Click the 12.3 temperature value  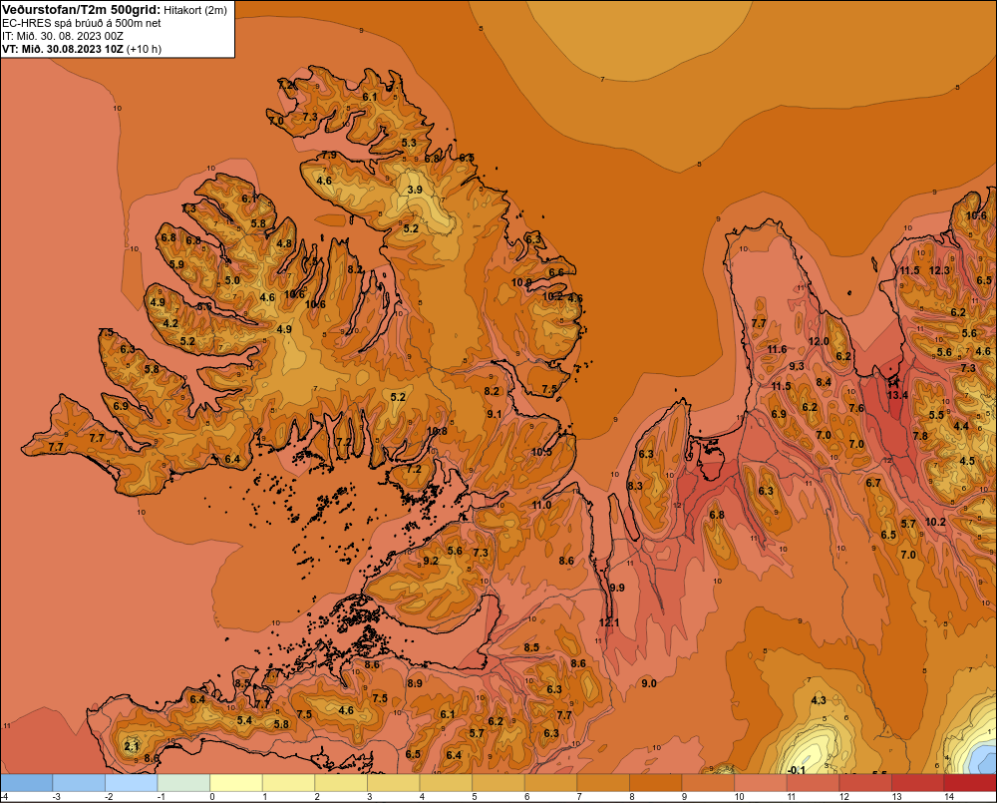point(939,270)
